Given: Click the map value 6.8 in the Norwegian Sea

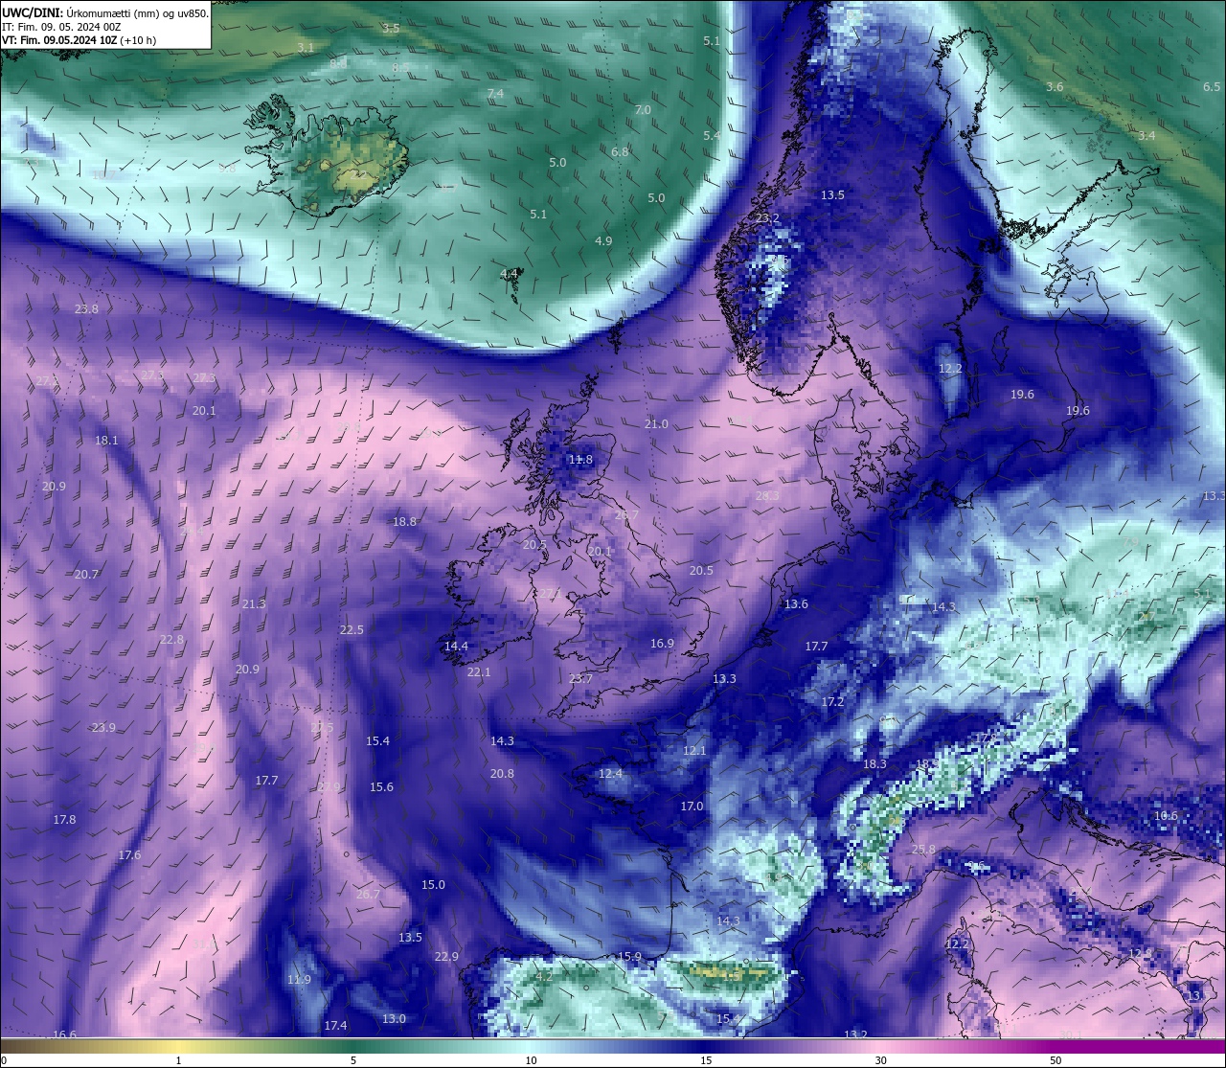Looking at the screenshot, I should point(620,151).
